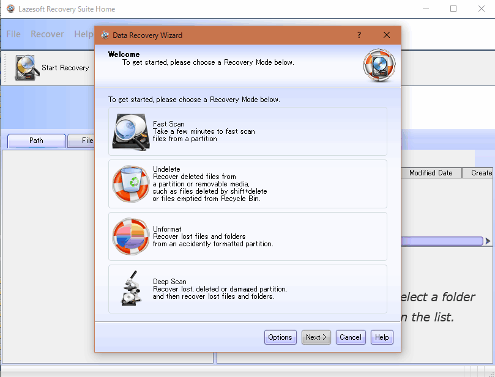Image resolution: width=495 pixels, height=377 pixels.
Task: Choose the Undelete recycle bin icon
Action: point(130,184)
